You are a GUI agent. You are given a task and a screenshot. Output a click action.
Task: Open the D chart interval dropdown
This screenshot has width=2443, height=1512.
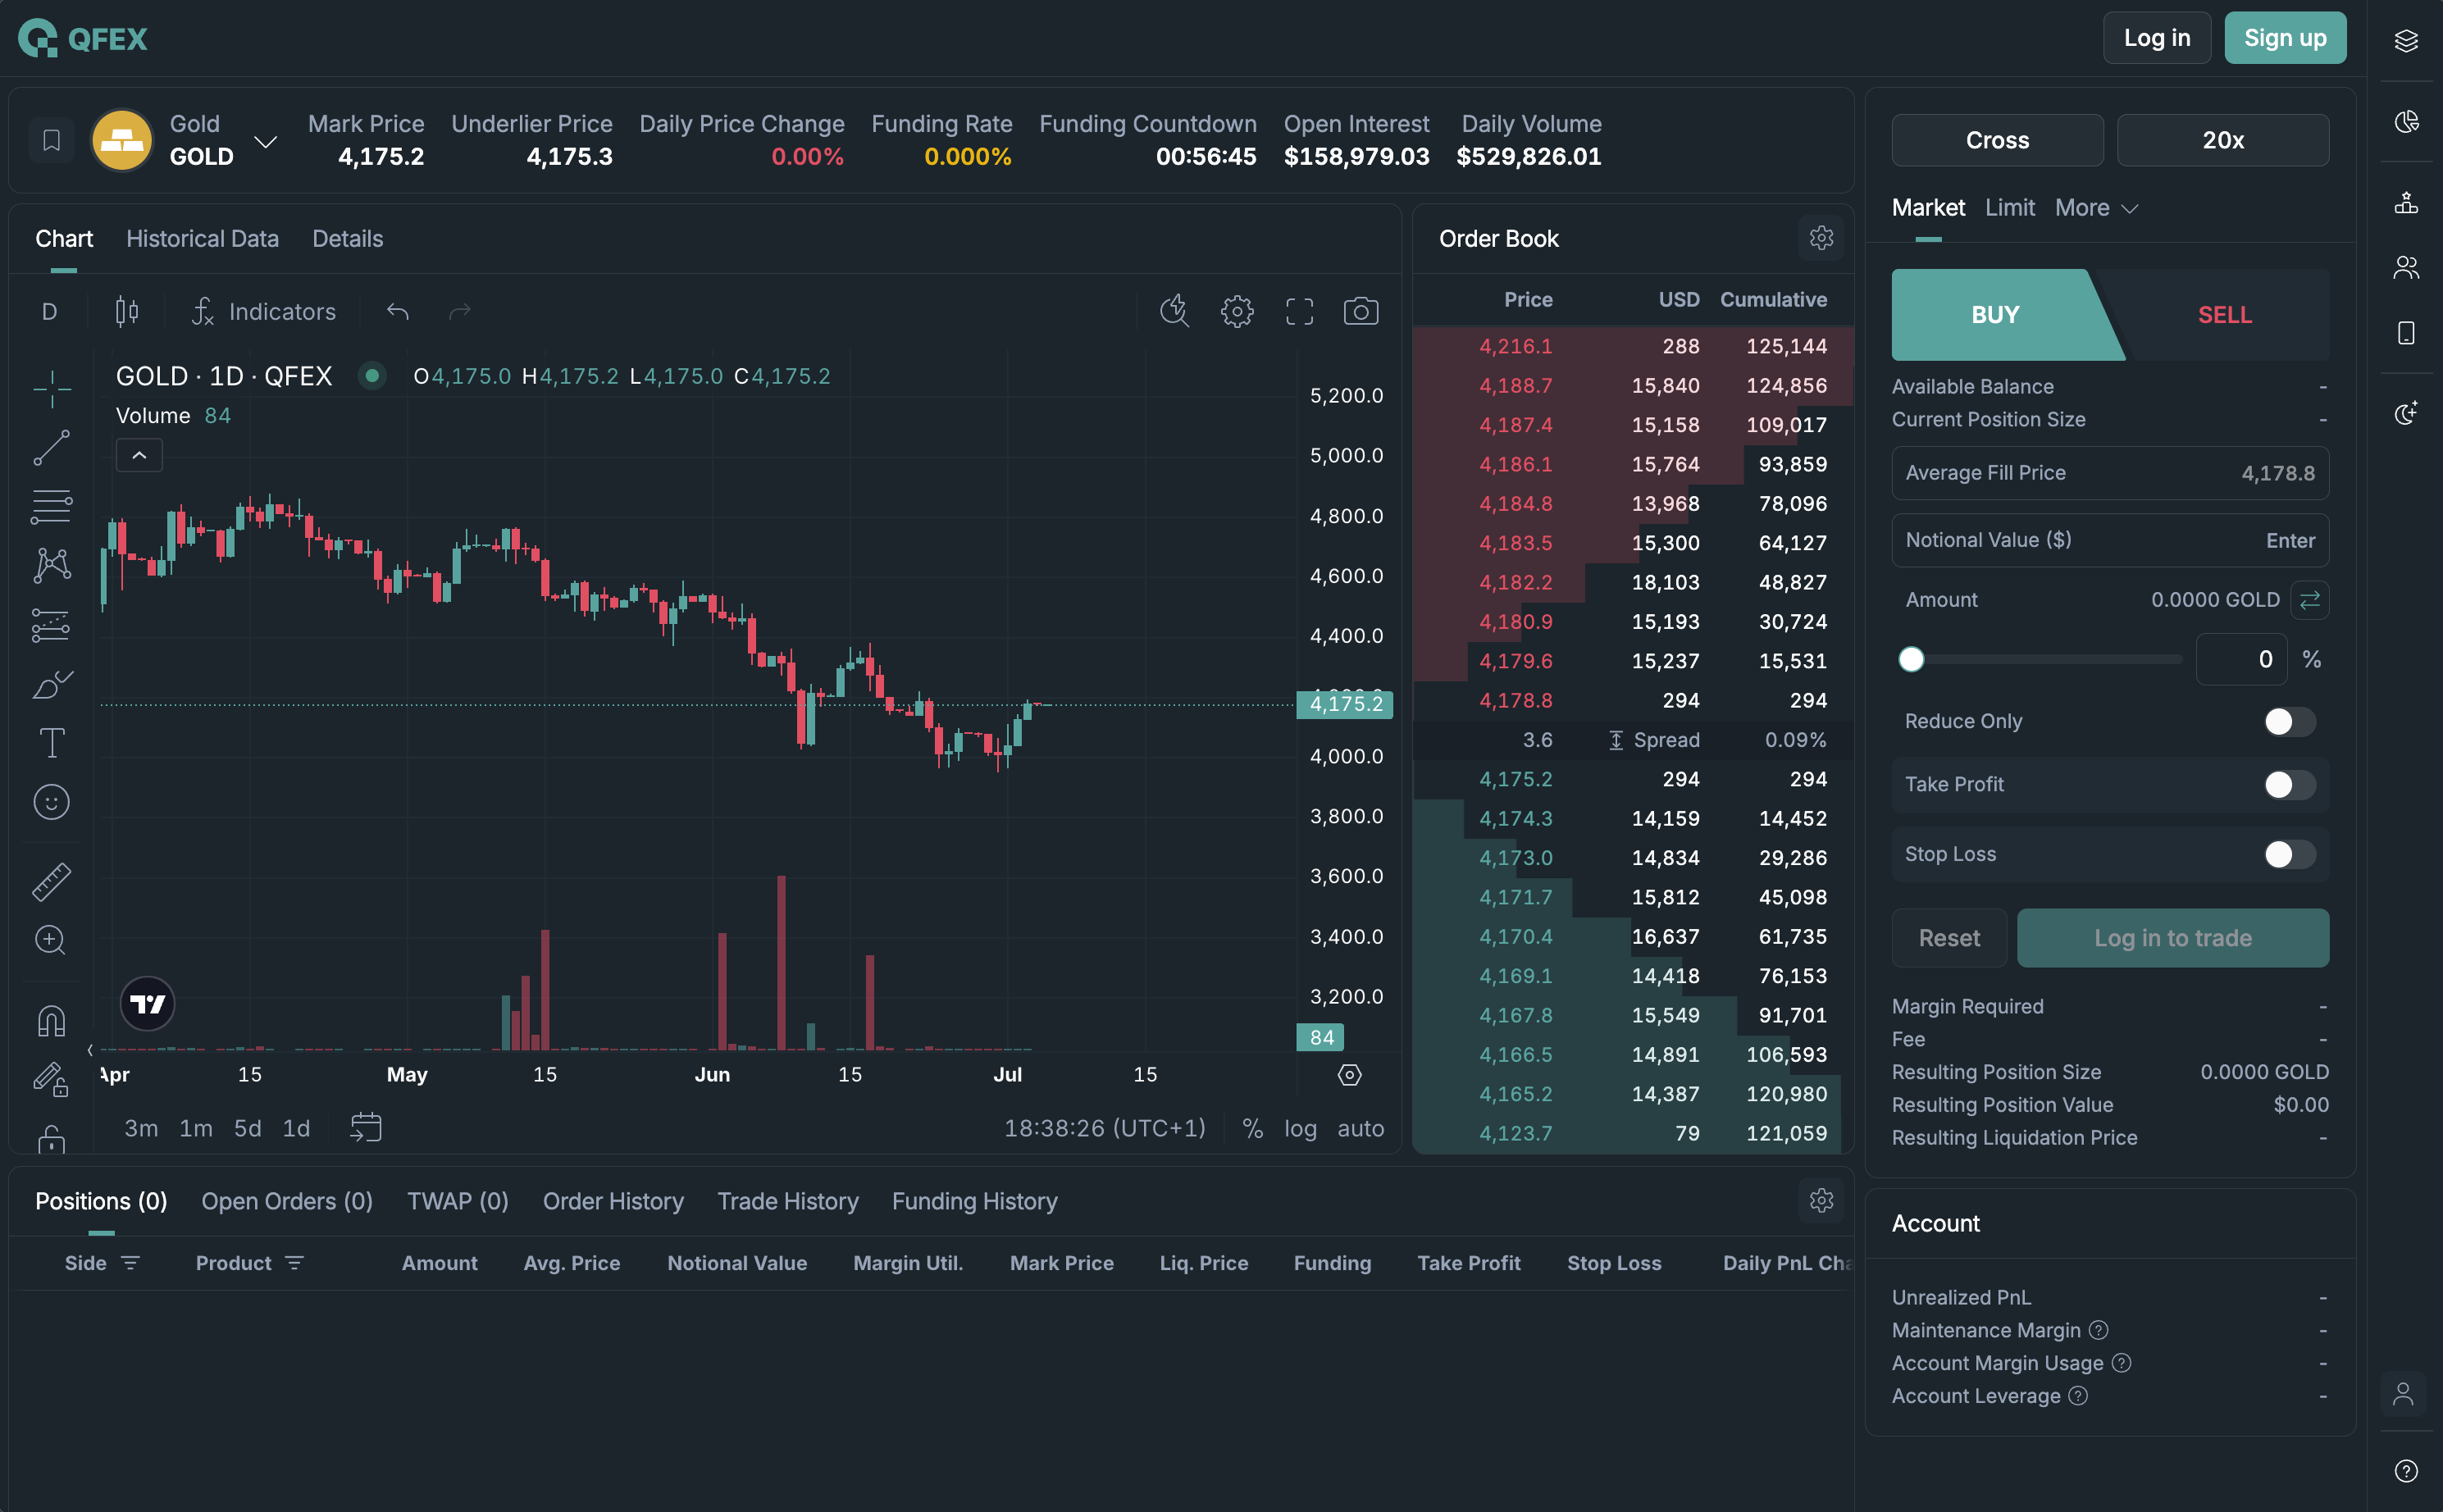(49, 312)
